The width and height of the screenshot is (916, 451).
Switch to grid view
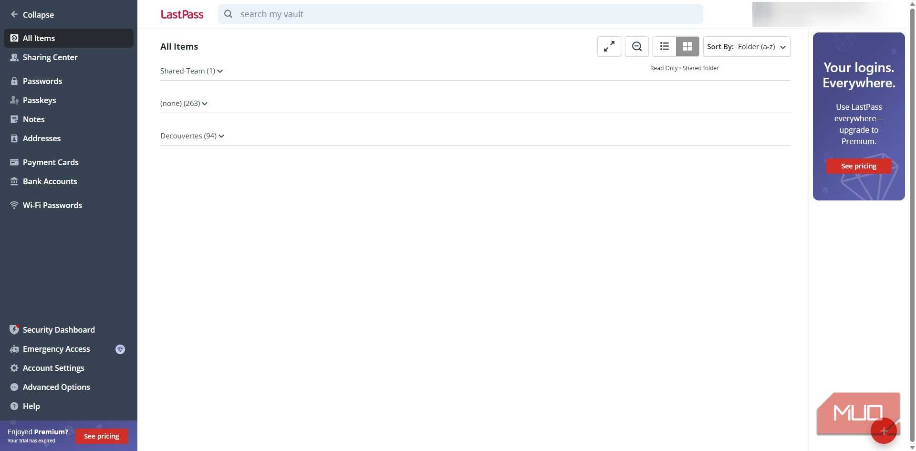pyautogui.click(x=687, y=46)
